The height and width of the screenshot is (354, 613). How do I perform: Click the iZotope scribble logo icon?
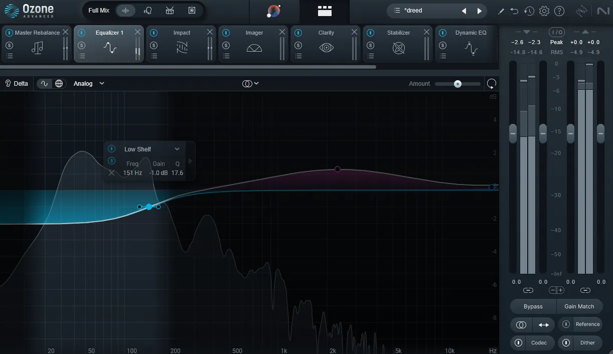(x=581, y=11)
